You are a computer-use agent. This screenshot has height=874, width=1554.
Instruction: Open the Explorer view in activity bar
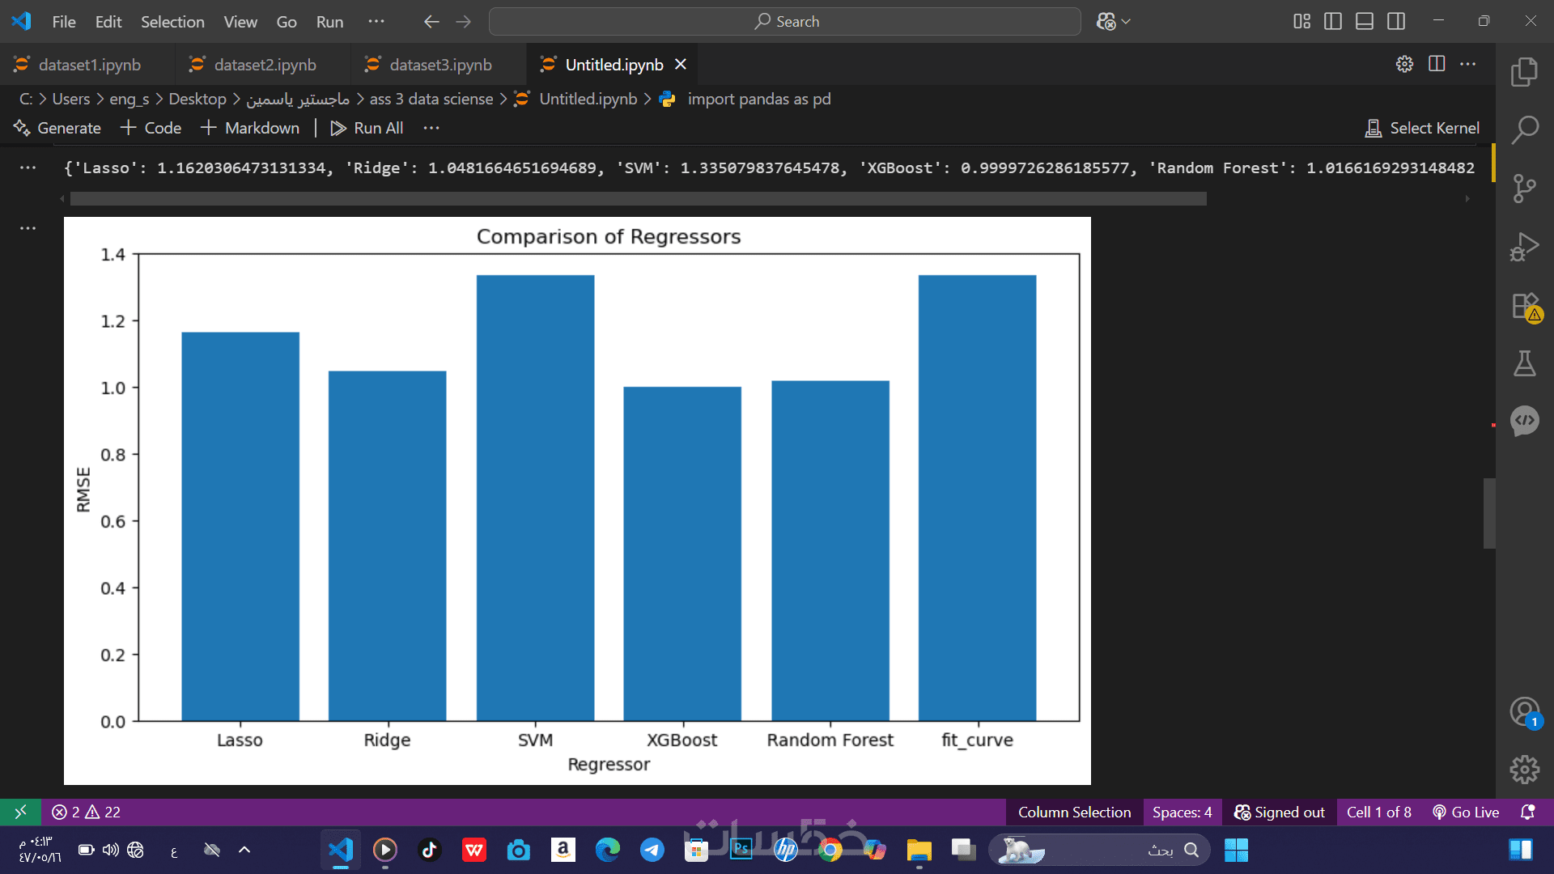tap(1524, 72)
